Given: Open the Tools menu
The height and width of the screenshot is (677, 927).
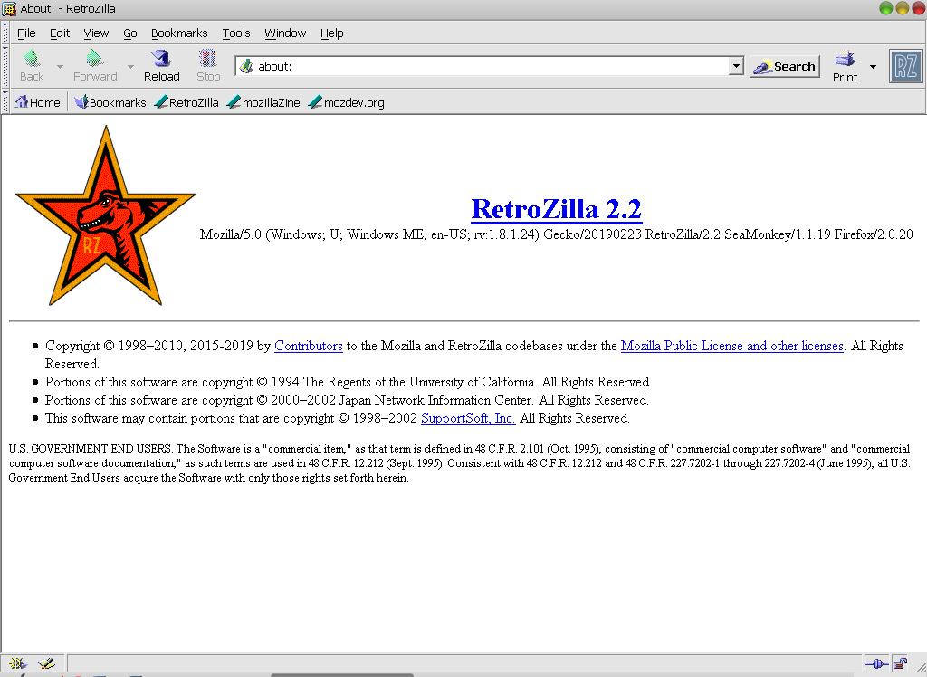Looking at the screenshot, I should 235,33.
